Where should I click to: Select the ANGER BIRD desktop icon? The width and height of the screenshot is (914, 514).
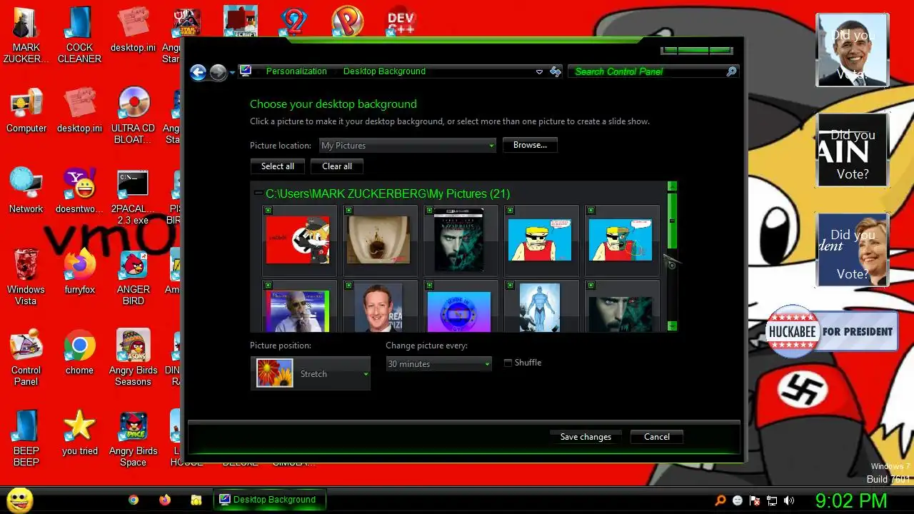(134, 277)
